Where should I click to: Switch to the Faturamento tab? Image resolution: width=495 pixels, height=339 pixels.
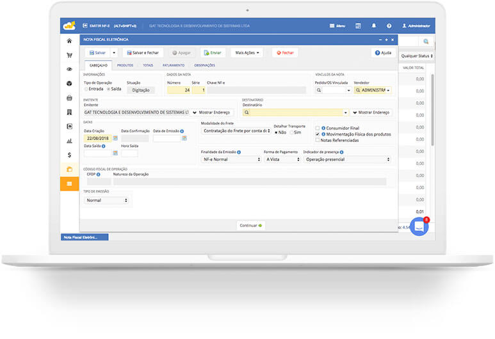point(173,65)
